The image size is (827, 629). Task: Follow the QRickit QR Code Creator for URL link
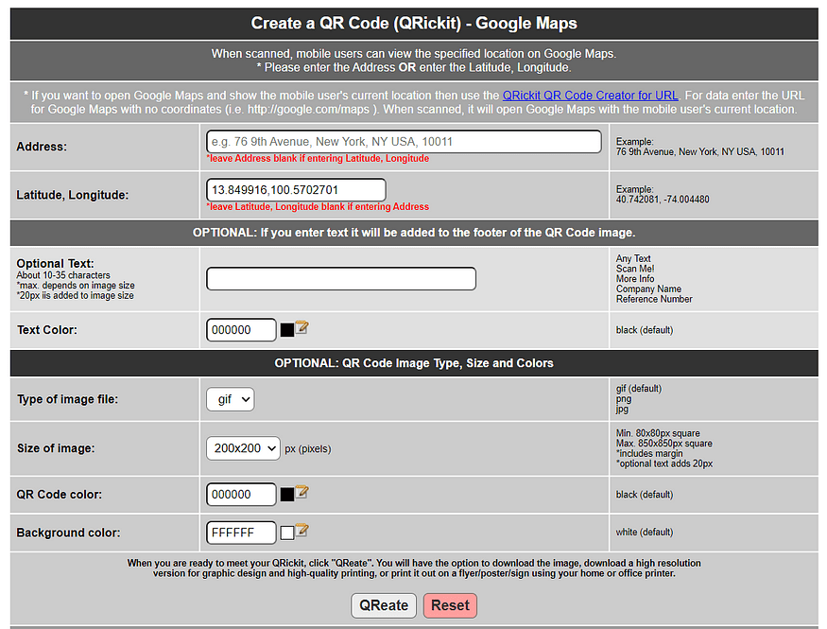[590, 96]
